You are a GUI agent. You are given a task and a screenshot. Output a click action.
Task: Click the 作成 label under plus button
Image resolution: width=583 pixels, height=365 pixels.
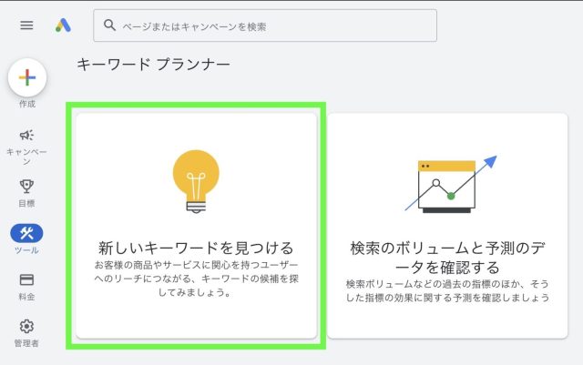pyautogui.click(x=26, y=104)
